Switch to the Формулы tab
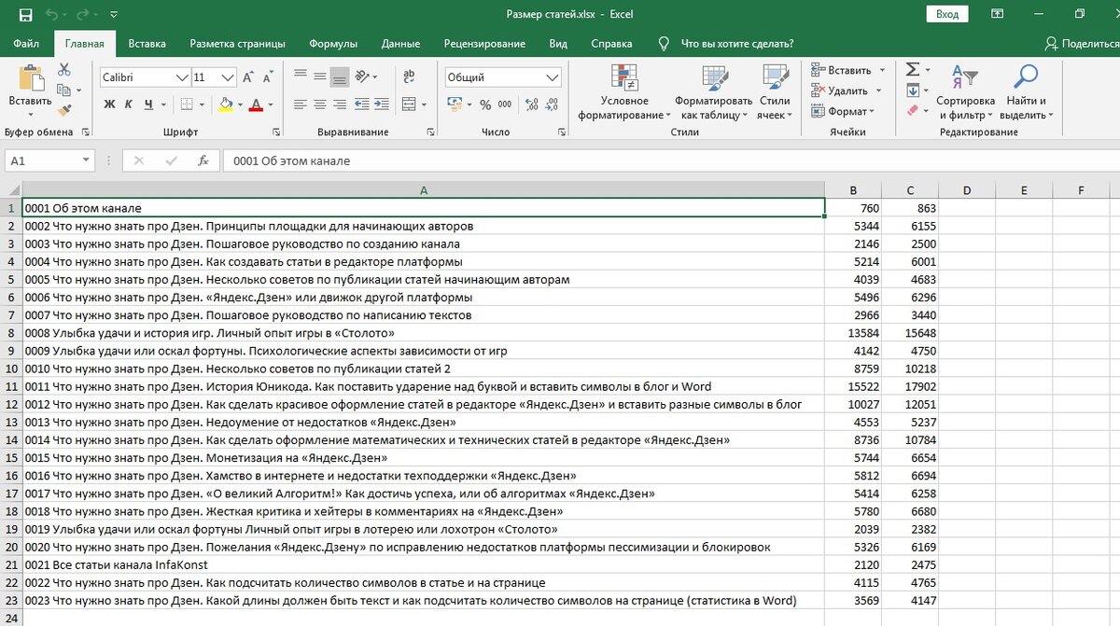1120x626 pixels. (x=333, y=43)
